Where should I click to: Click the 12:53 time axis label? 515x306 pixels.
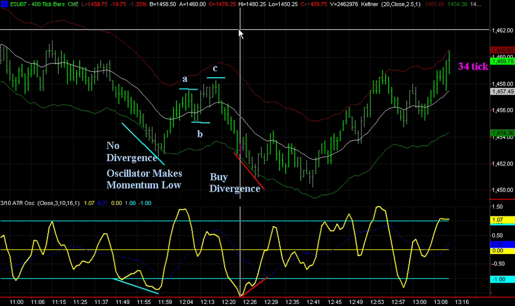pos(377,302)
